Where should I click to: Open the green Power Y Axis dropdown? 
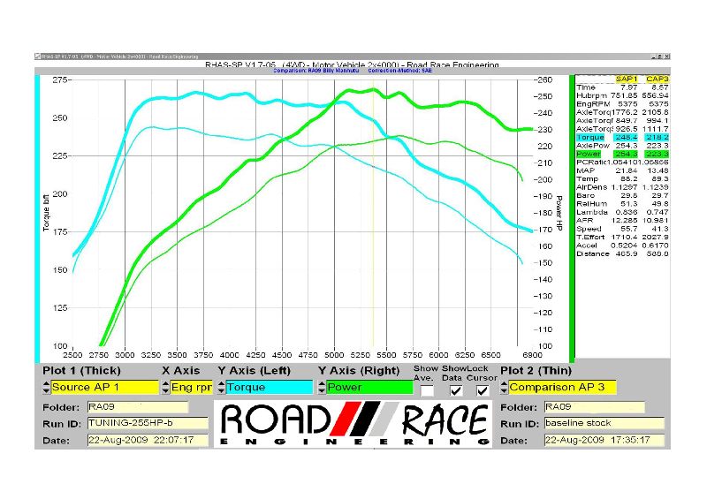pyautogui.click(x=369, y=387)
